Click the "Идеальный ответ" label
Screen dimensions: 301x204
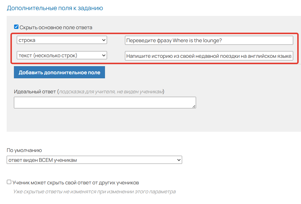pos(35,92)
